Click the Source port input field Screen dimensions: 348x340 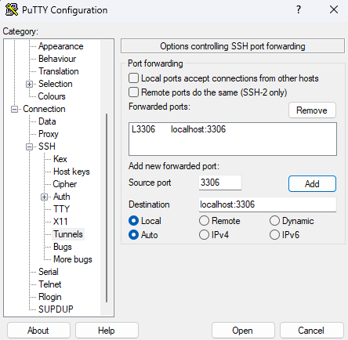click(220, 183)
